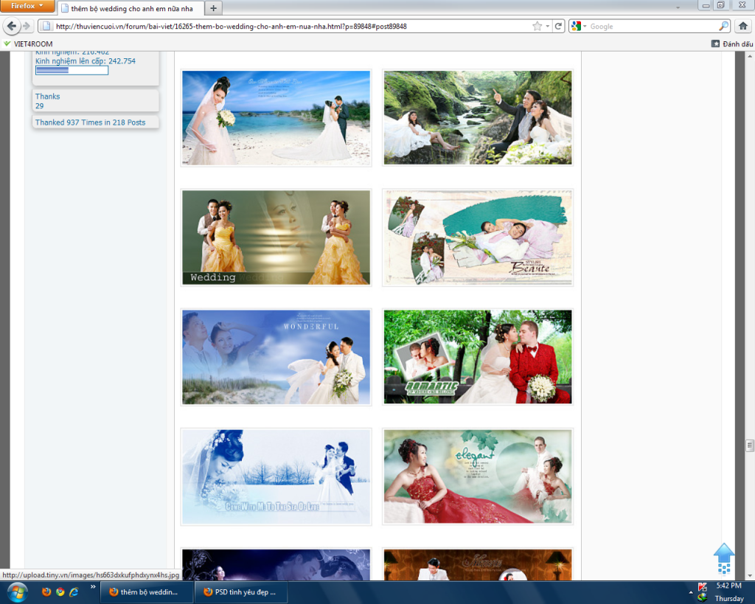Viewport: 755px width, 604px height.
Task: Click the page identity icon in address bar
Action: pos(46,26)
